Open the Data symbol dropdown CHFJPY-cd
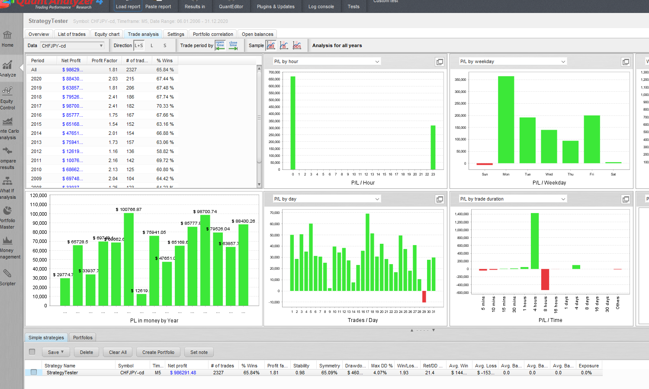This screenshot has height=389, width=649. [x=72, y=45]
